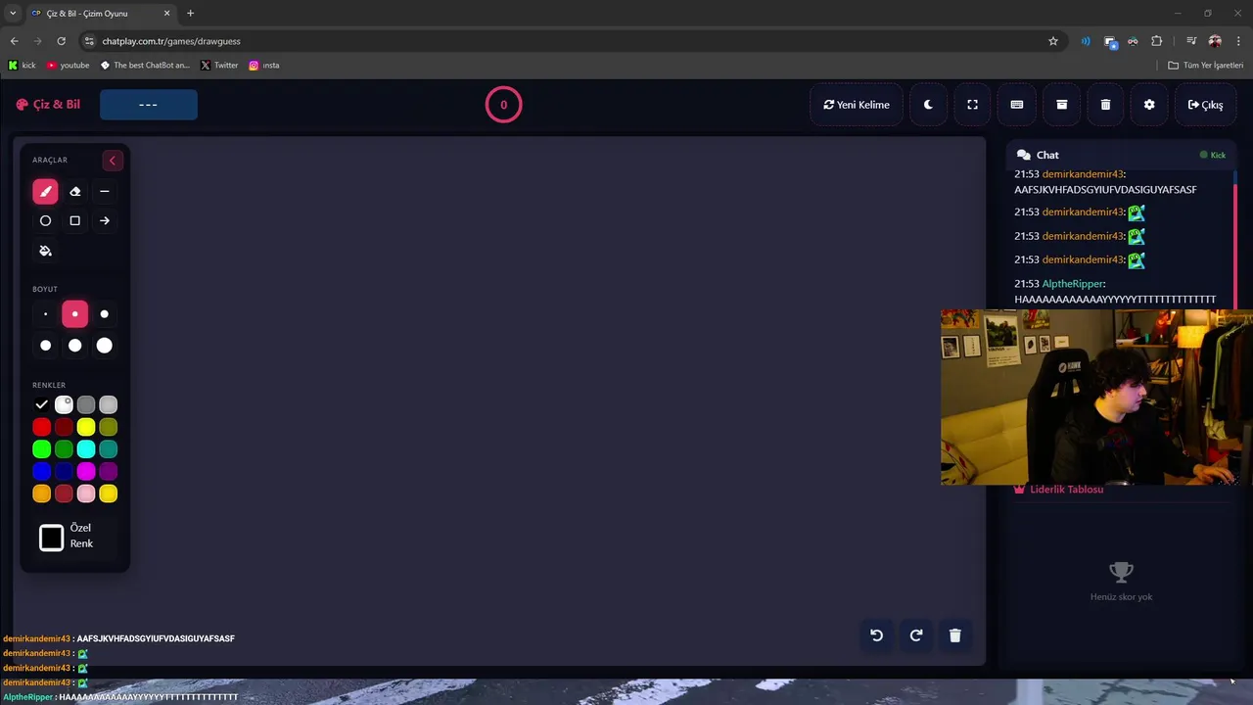Click the top toolbar trash icon
Image resolution: width=1253 pixels, height=705 pixels.
[x=1105, y=105]
